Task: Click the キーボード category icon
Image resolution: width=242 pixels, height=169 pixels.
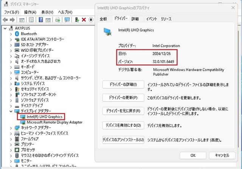Action: tap(17, 67)
